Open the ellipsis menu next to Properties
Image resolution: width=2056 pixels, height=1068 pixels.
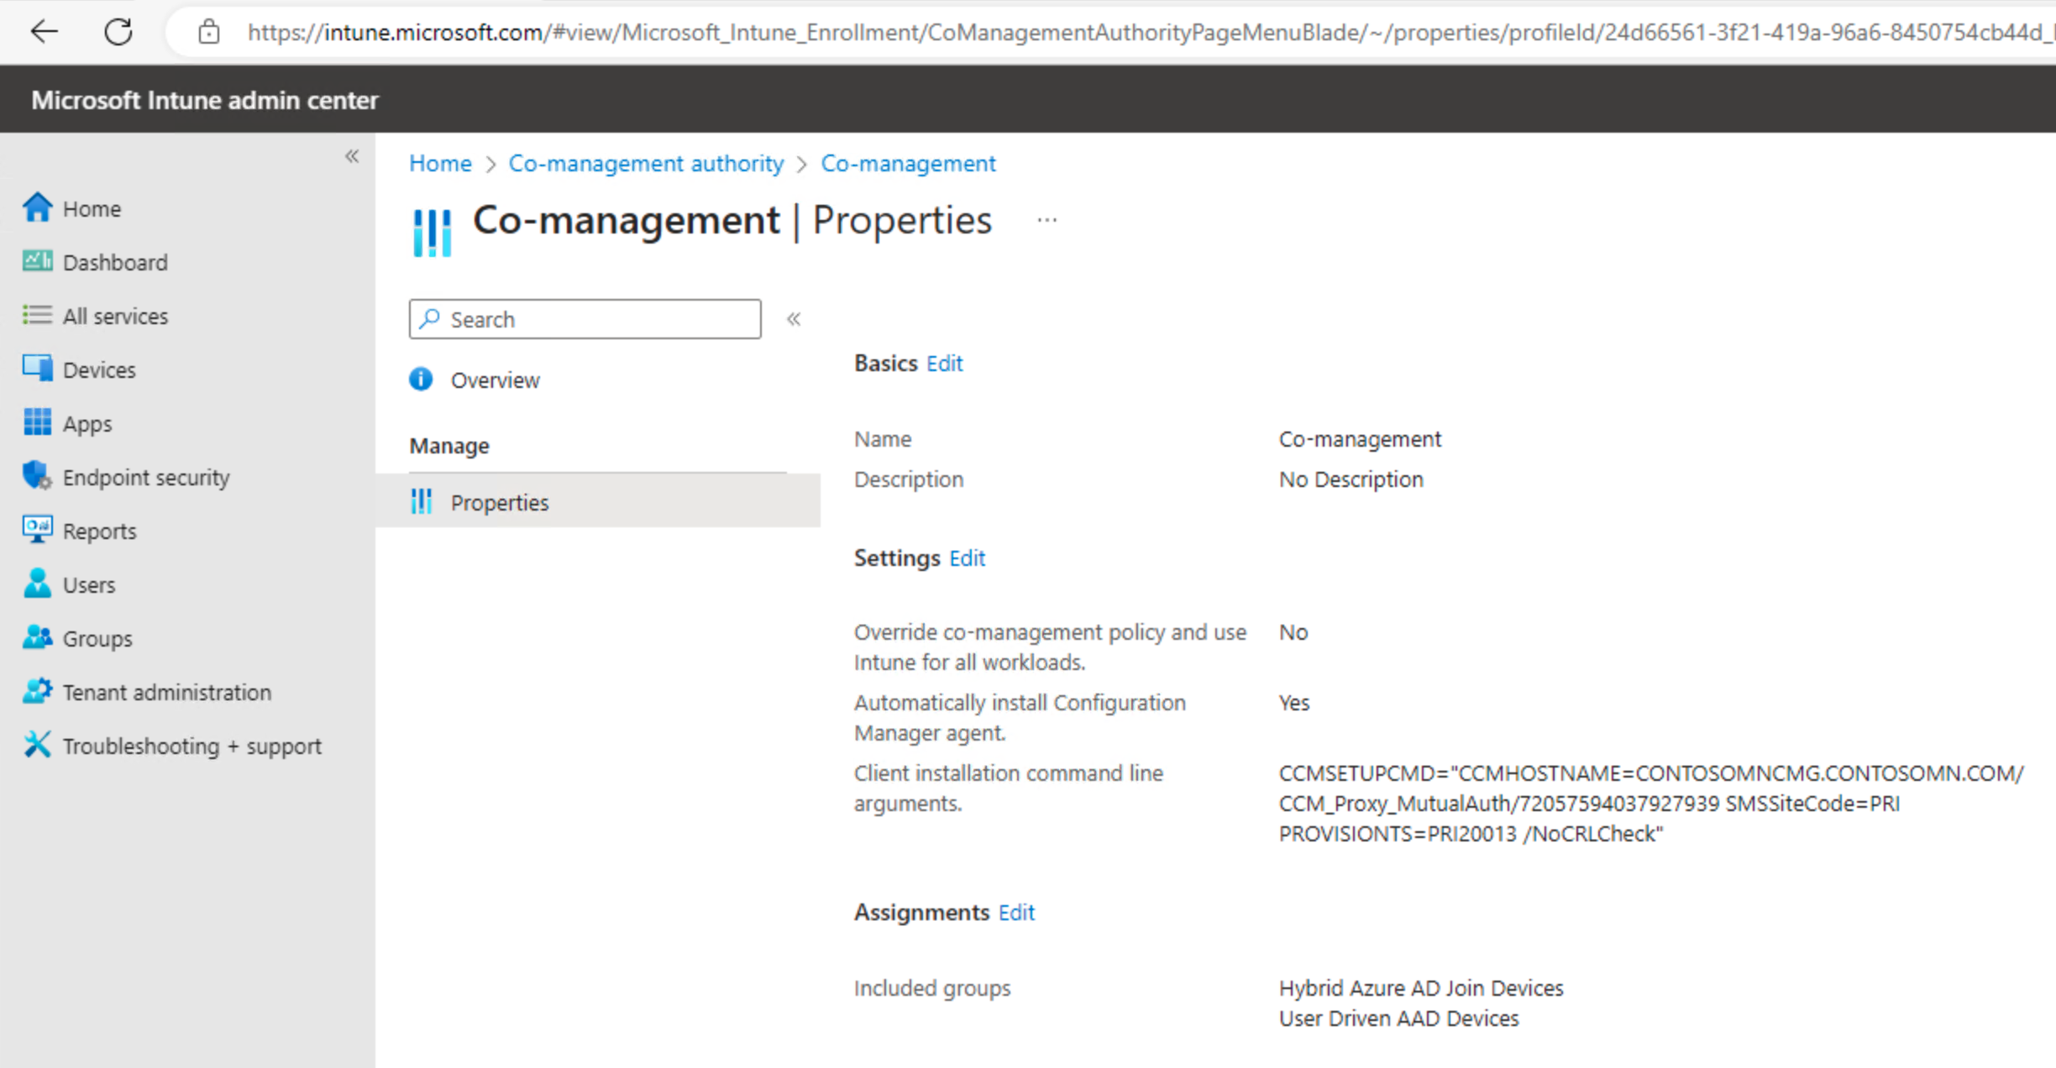[1046, 219]
